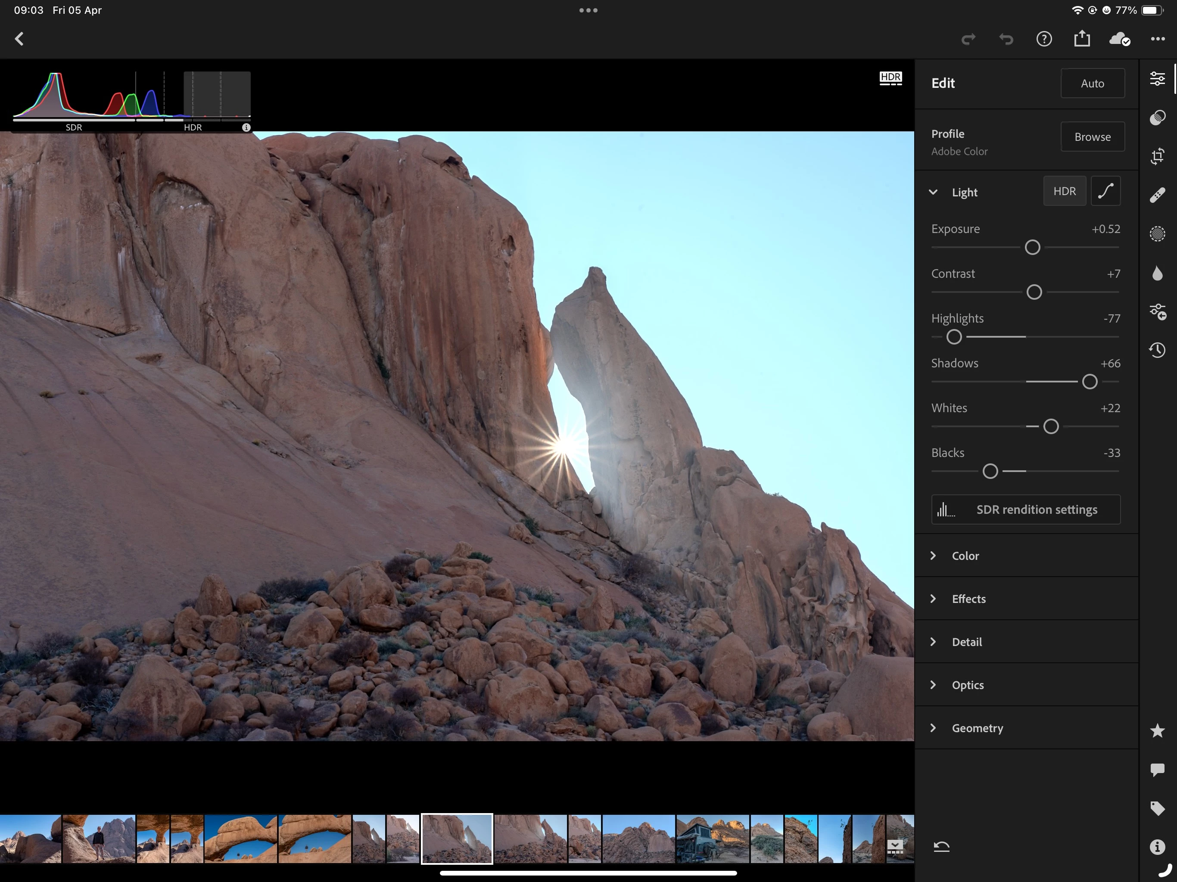This screenshot has height=882, width=1177.
Task: Open Presets panel icon
Action: click(1157, 118)
